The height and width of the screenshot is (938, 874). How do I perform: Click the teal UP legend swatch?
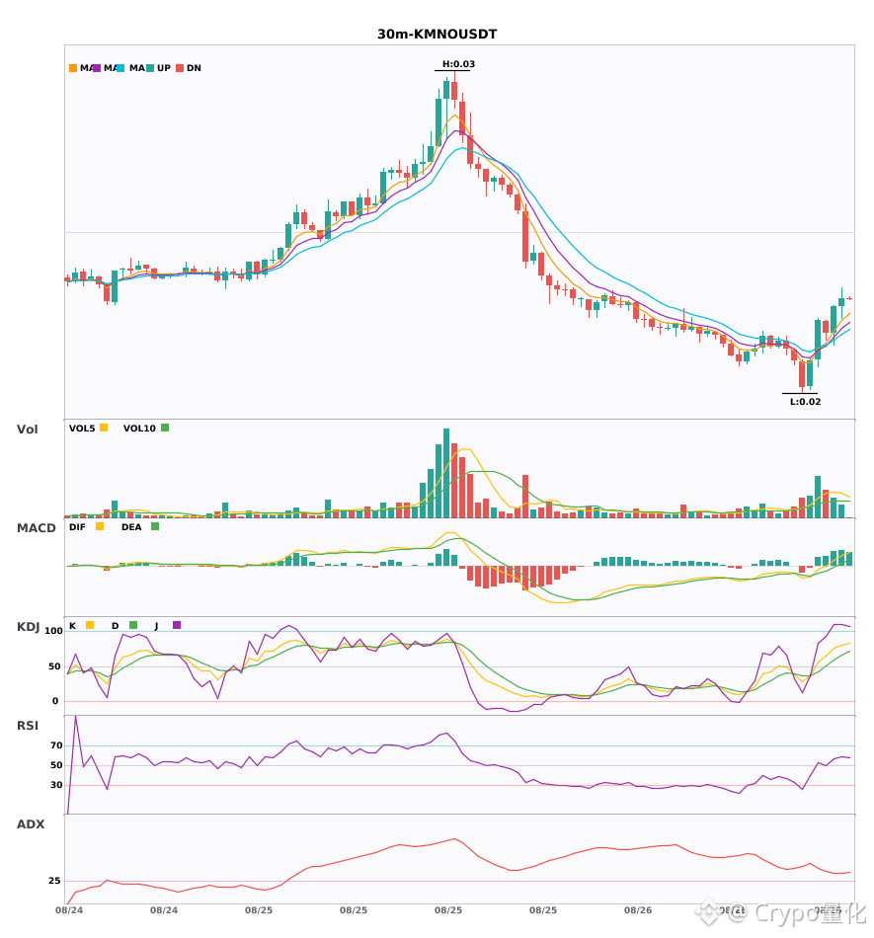tap(150, 68)
